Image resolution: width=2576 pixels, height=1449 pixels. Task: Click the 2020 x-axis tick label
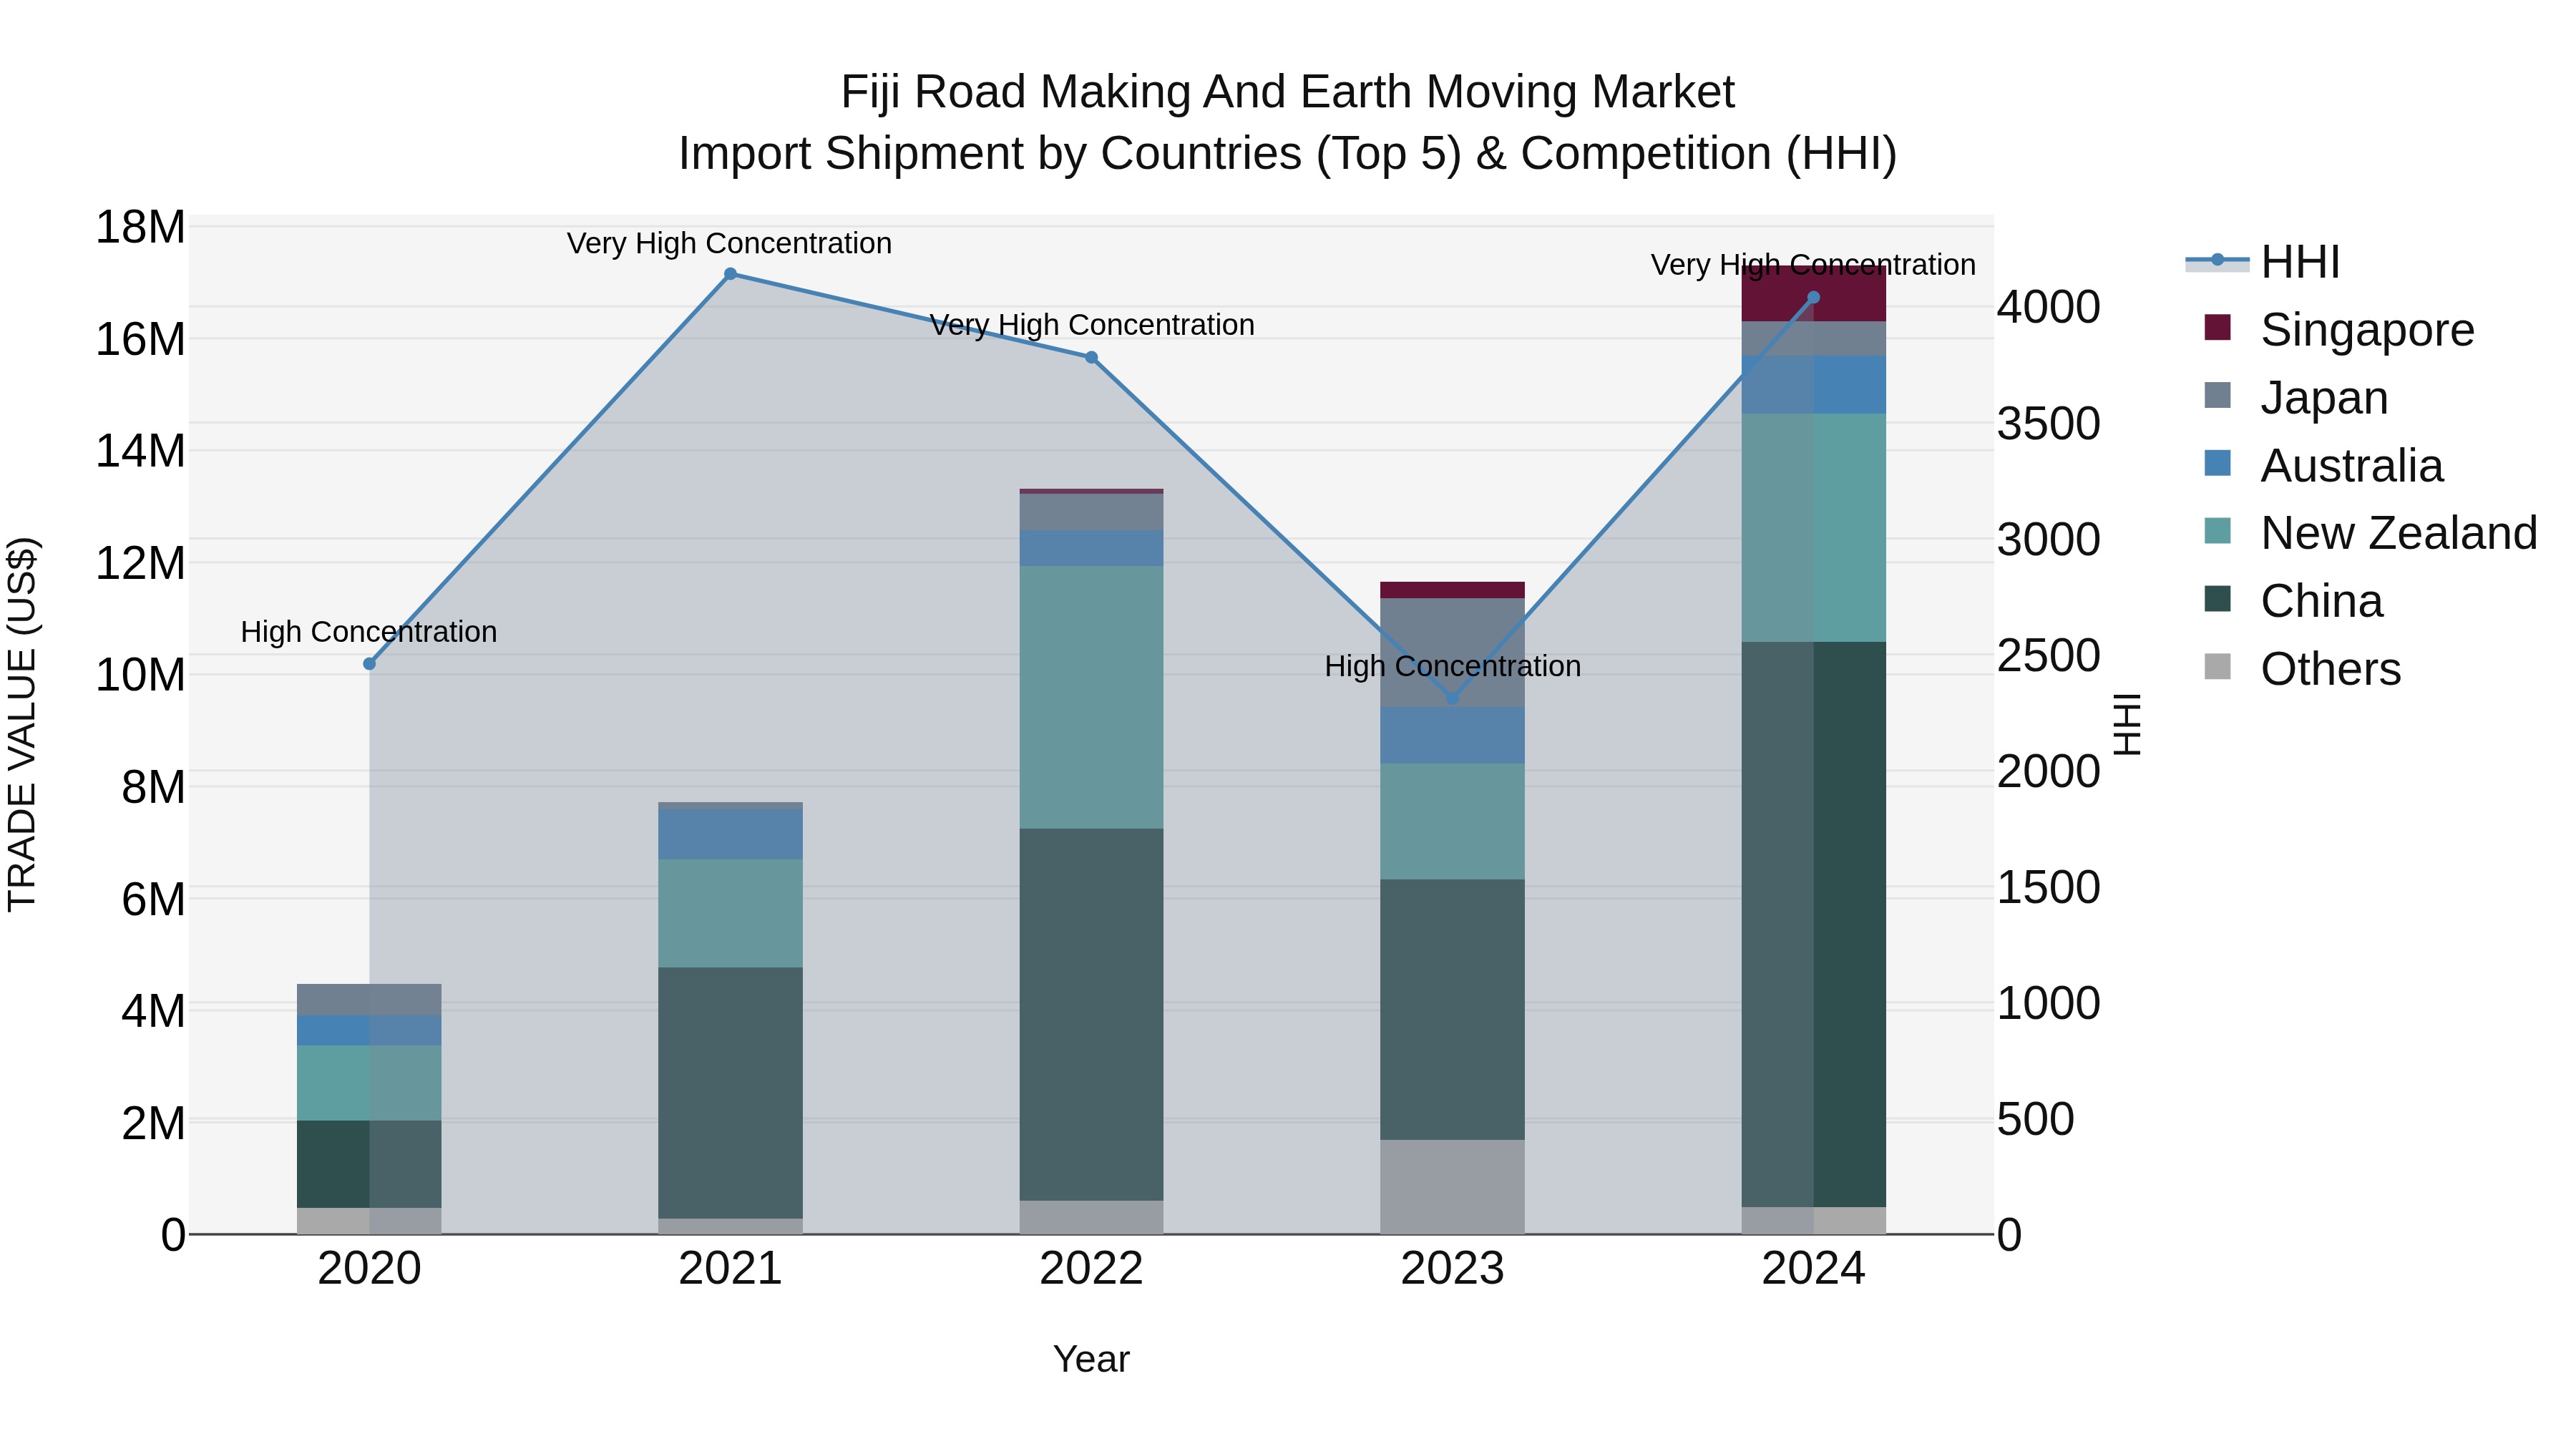pyautogui.click(x=369, y=1269)
